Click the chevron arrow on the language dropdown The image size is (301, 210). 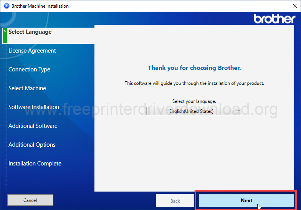pos(238,111)
